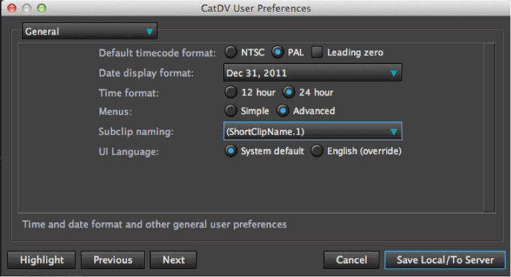The width and height of the screenshot is (511, 277).
Task: Open the Date display format dropdown
Action: coord(313,73)
